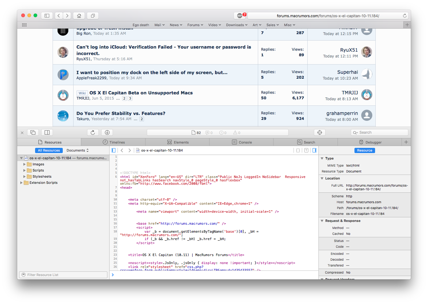Reload the page from address bar
The width and height of the screenshot is (428, 304).
[x=405, y=16]
